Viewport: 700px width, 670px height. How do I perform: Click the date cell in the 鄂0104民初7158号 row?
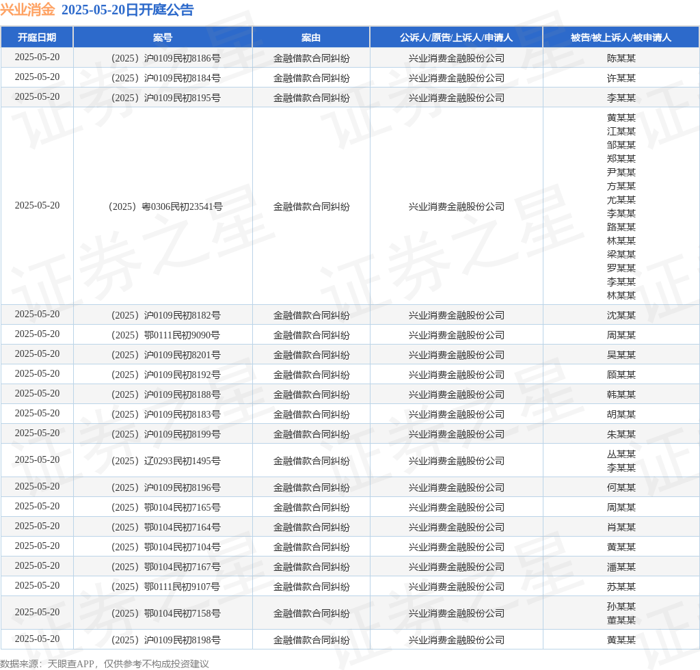(37, 612)
